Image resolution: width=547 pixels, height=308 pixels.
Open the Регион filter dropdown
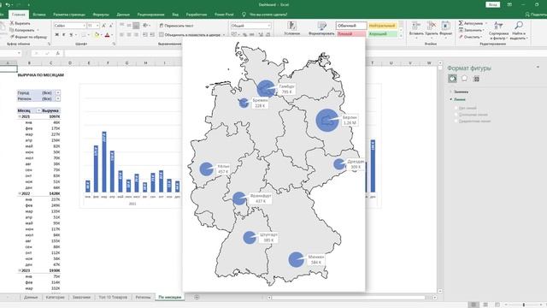[x=58, y=99]
